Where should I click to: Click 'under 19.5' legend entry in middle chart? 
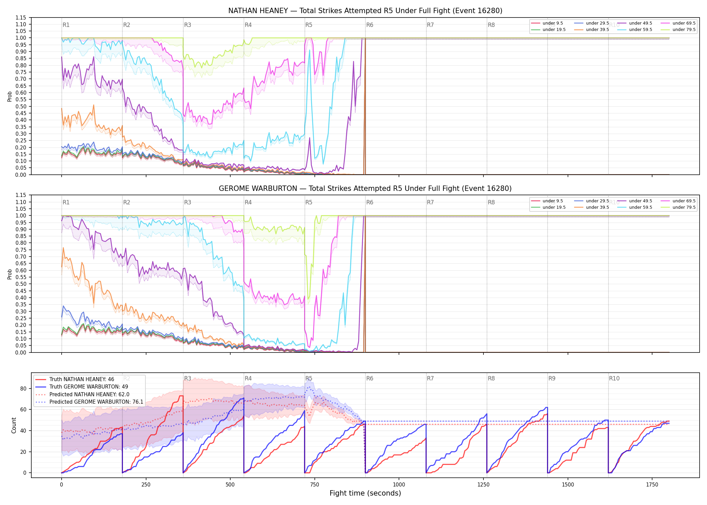[x=548, y=207]
